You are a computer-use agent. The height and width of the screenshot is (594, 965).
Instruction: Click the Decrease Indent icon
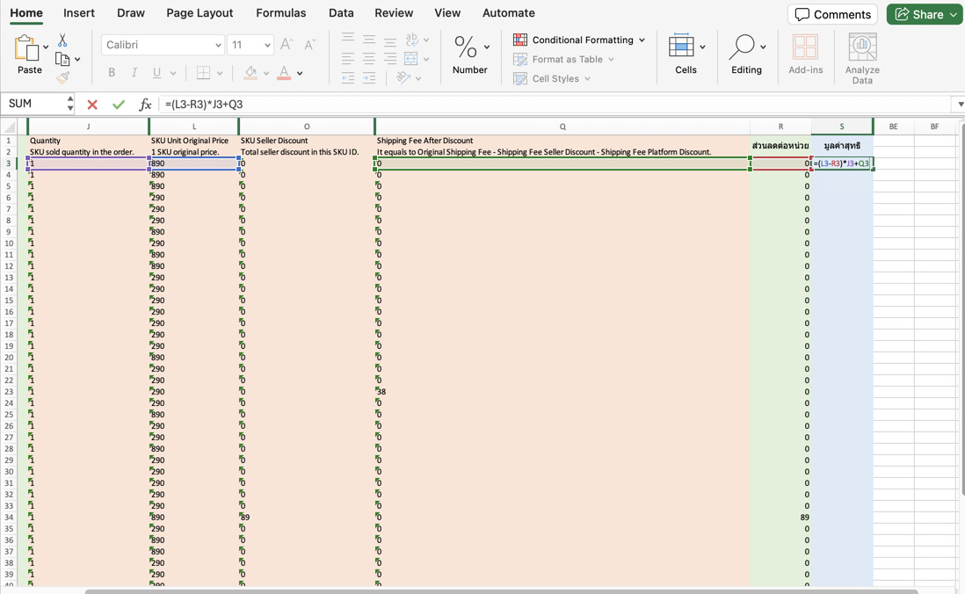coord(348,77)
